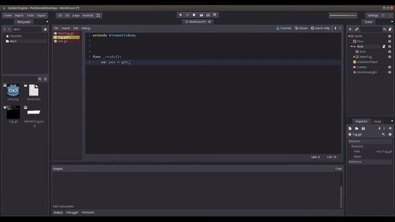
Task: Go forward in FileSystem directory history
Action: [9, 29]
